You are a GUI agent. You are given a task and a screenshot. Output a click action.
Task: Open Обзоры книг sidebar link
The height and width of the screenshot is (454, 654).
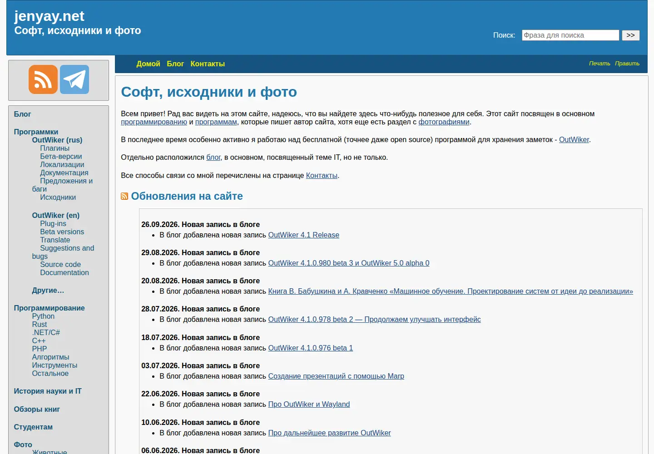pos(37,409)
